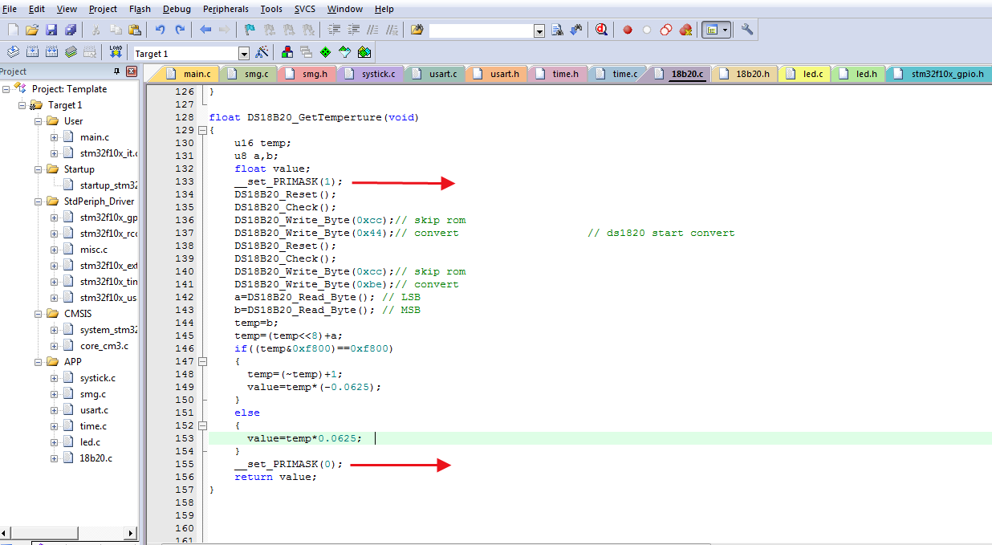Open Manage Run-Time Environment green diamond
The image size is (992, 545).
tap(325, 52)
